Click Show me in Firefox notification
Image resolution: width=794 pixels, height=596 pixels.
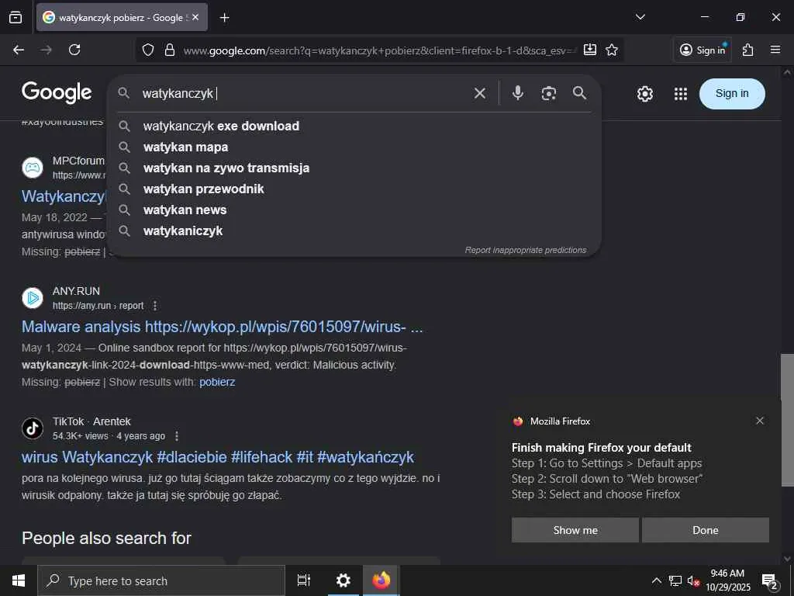tap(575, 530)
